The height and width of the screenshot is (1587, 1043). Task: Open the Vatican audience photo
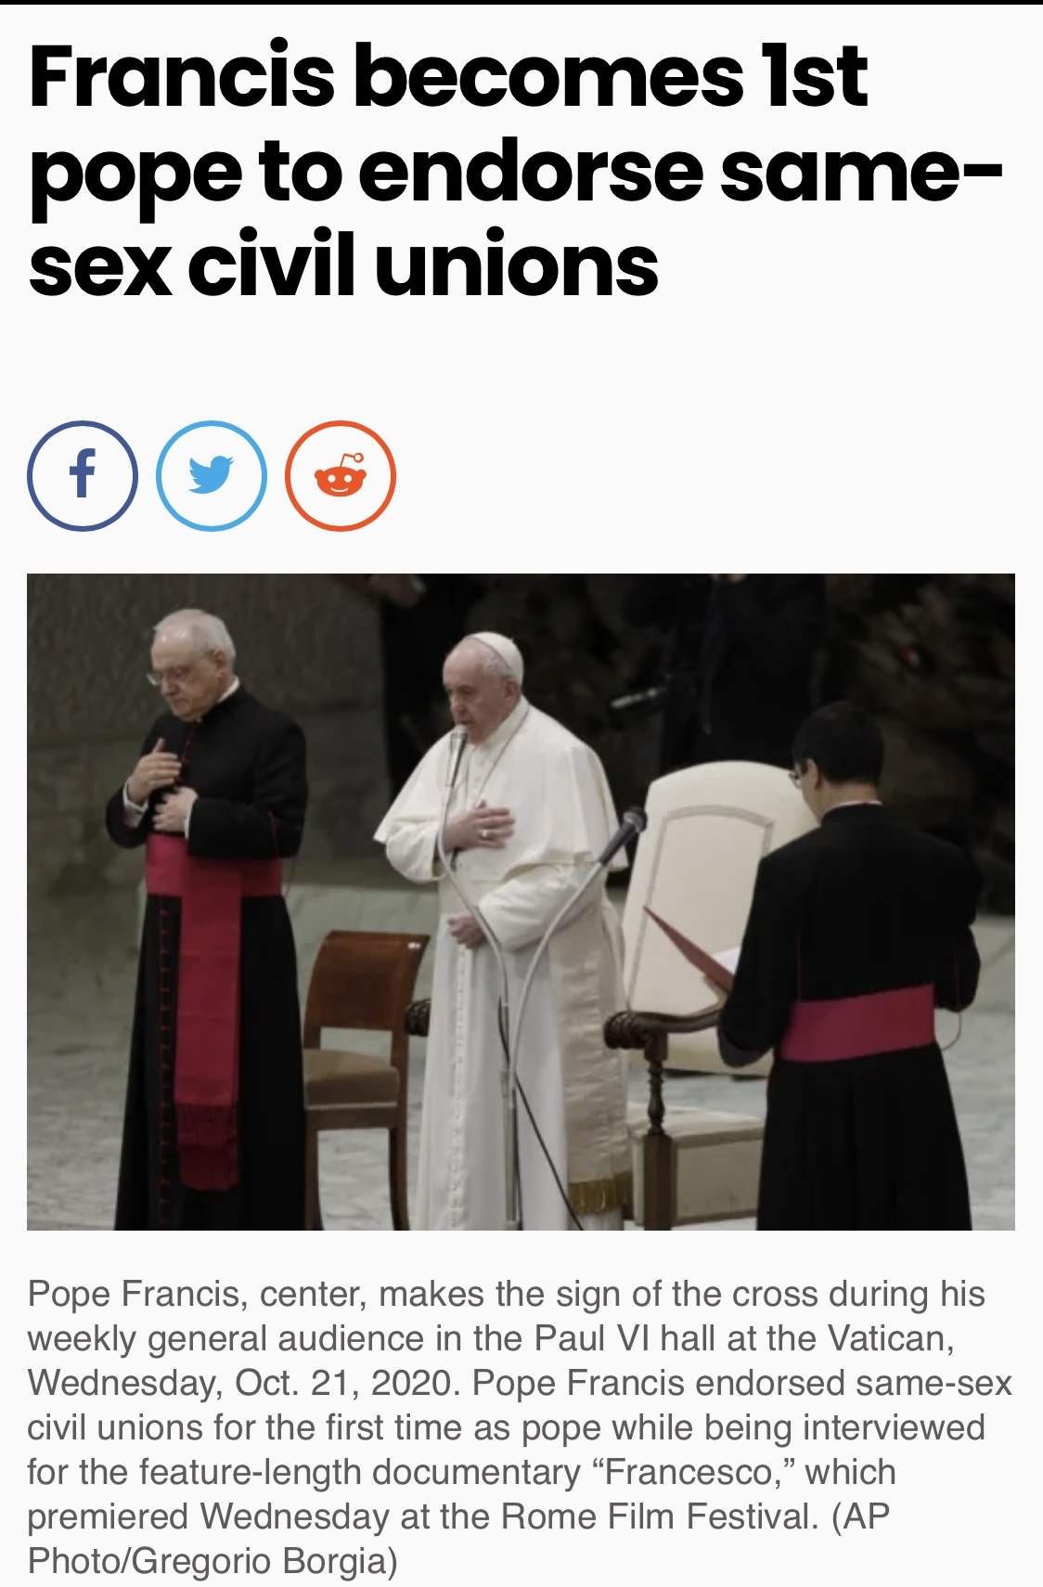click(x=521, y=902)
